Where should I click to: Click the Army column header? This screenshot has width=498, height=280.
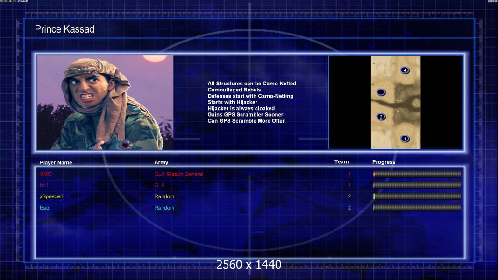(x=161, y=162)
